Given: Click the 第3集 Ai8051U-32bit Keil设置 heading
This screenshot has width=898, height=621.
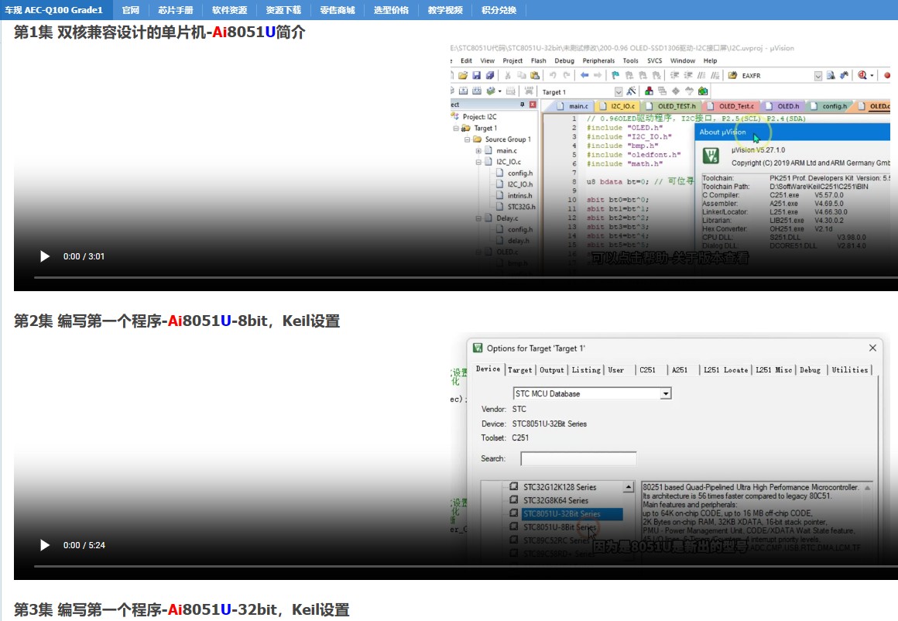Looking at the screenshot, I should [182, 609].
